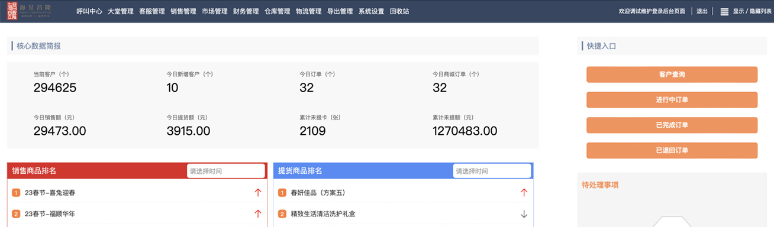The width and height of the screenshot is (774, 227).
Task: Open the 导出管理 menu
Action: tap(340, 11)
